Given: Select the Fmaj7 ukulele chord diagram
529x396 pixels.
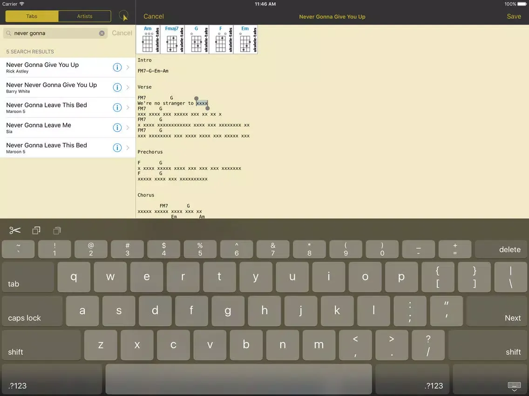Looking at the screenshot, I should (x=172, y=40).
